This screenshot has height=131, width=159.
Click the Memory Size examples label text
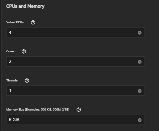(38, 110)
